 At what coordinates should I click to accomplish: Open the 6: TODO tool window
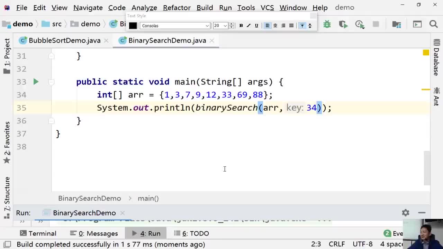[191, 233]
